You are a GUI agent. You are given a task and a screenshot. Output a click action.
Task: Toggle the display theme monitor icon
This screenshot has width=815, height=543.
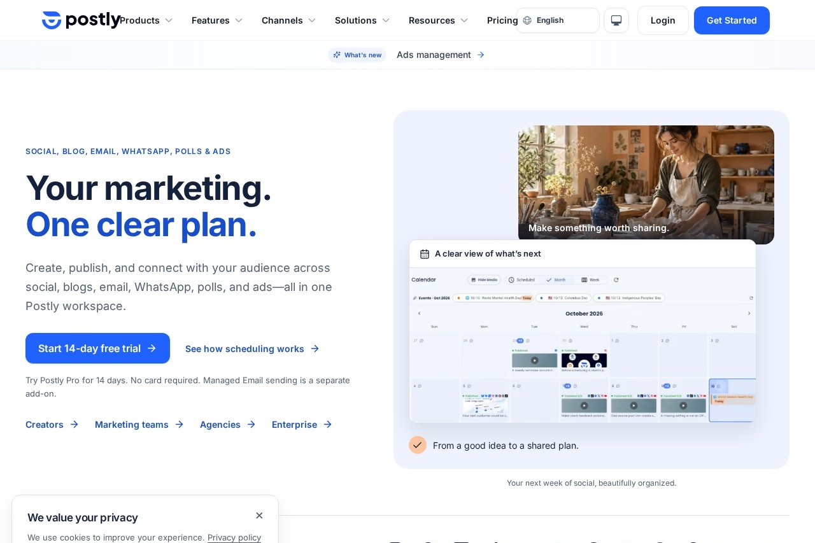616,20
